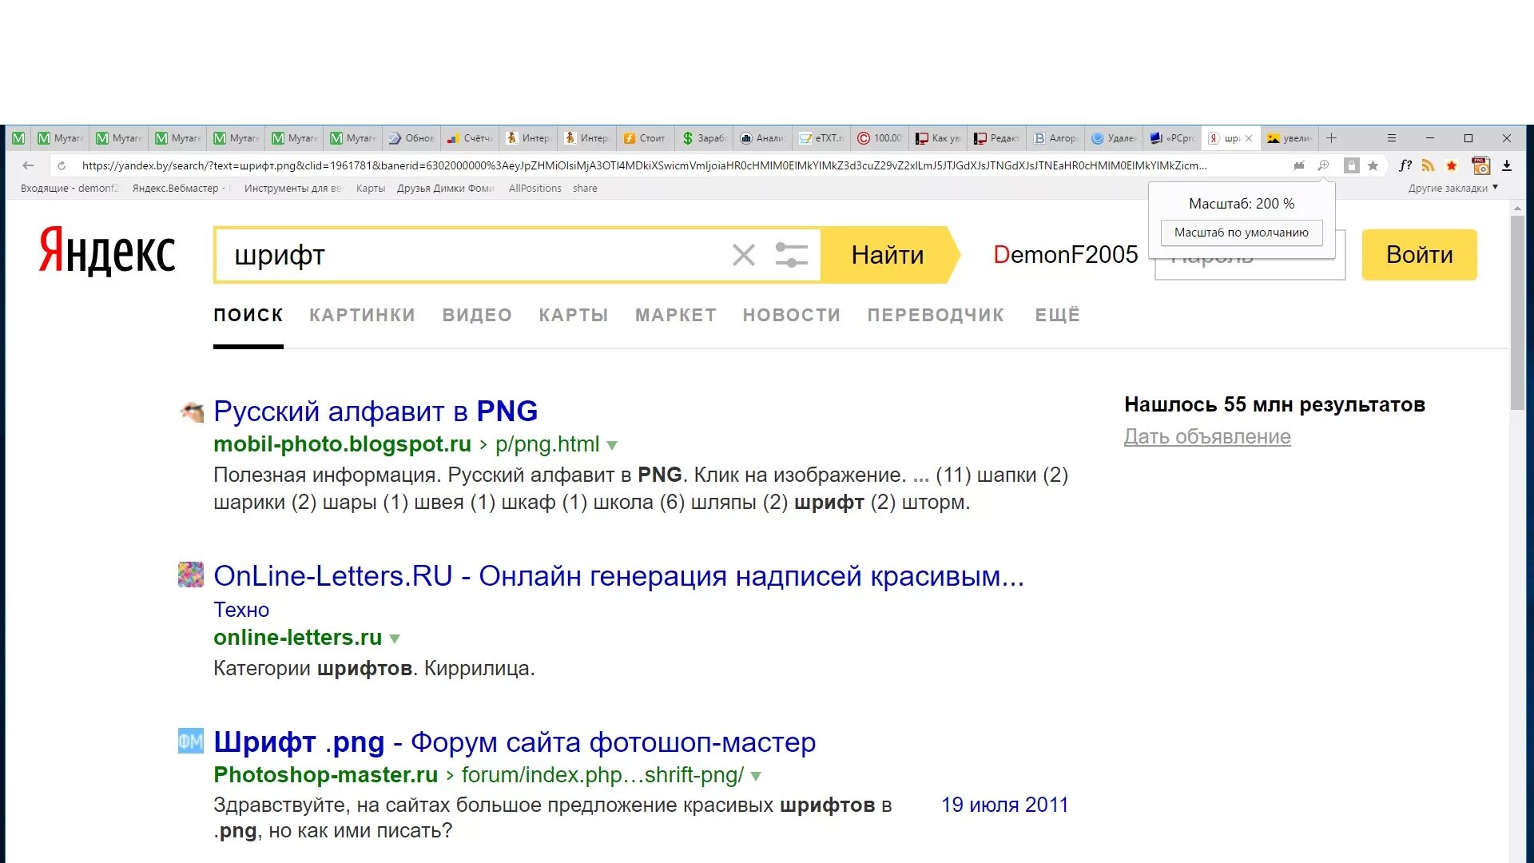The image size is (1534, 863).
Task: Click the 'Дать объявление' link
Action: pyautogui.click(x=1207, y=437)
